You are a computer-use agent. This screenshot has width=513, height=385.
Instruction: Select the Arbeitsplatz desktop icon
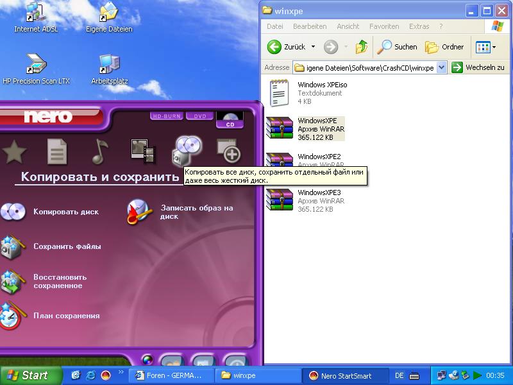(x=109, y=69)
